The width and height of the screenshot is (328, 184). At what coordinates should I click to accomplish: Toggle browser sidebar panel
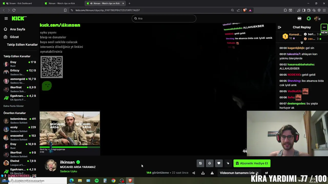pyautogui.click(x=304, y=10)
